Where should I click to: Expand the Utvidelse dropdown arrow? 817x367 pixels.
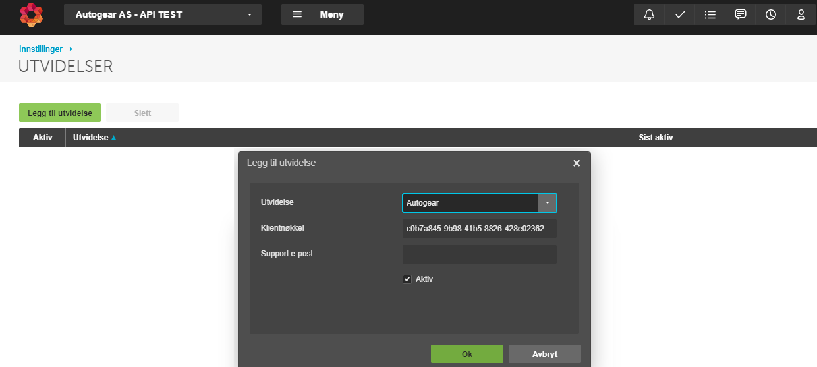pos(548,203)
